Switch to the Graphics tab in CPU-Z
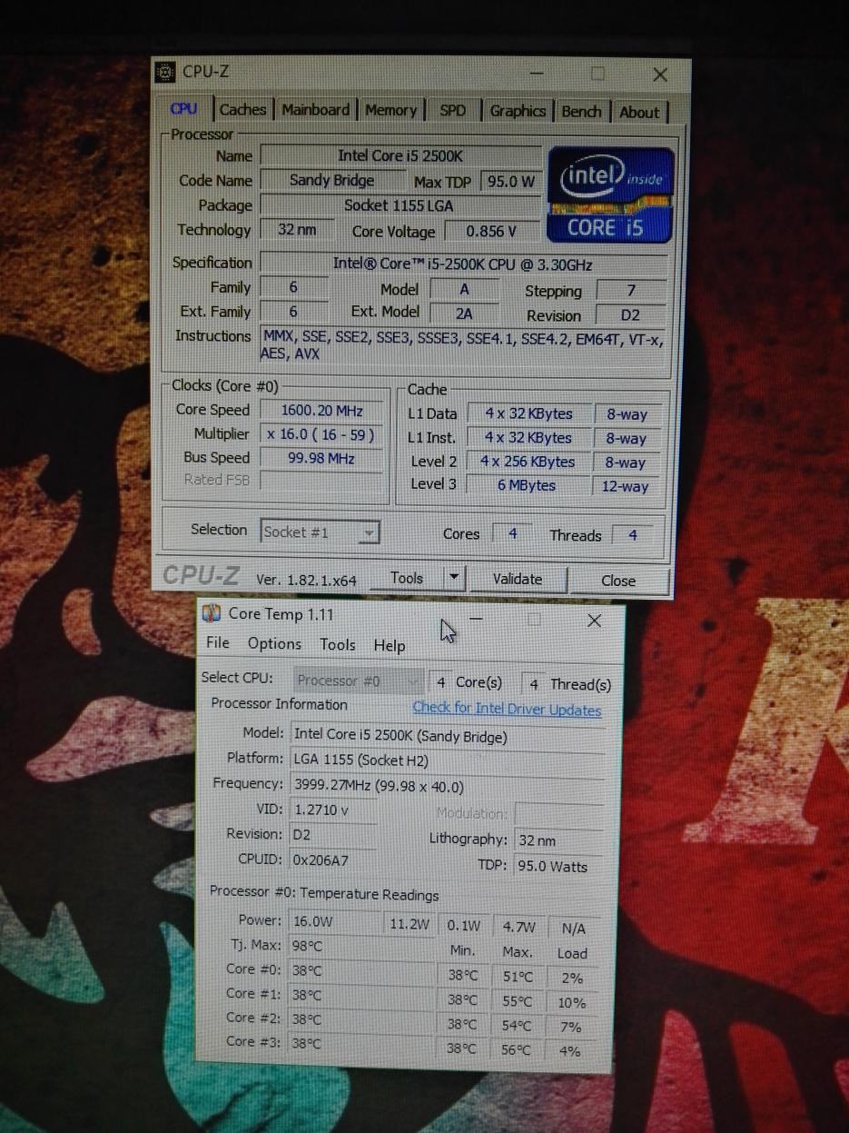 pyautogui.click(x=518, y=111)
